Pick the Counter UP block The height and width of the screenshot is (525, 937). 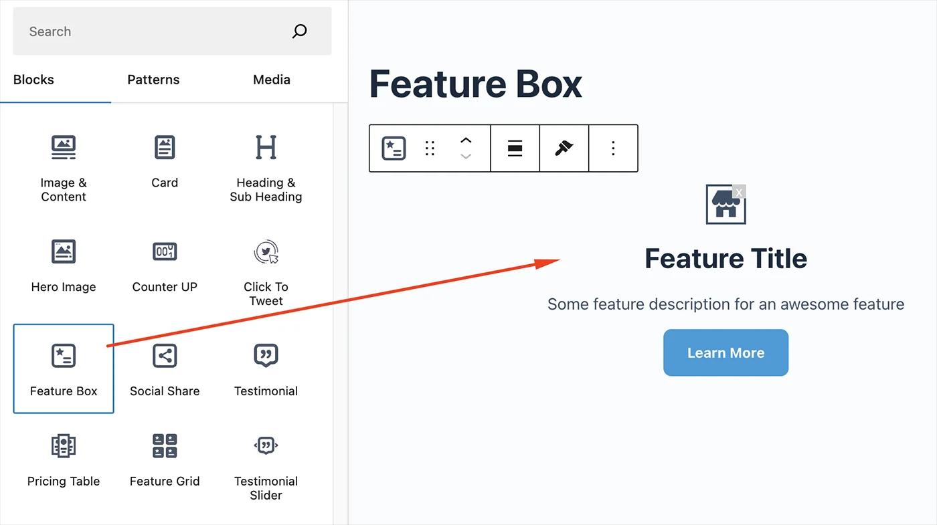pyautogui.click(x=164, y=264)
